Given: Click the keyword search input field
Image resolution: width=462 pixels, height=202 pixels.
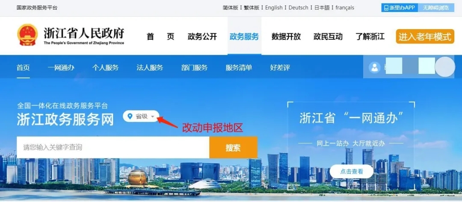Looking at the screenshot, I should click(113, 148).
